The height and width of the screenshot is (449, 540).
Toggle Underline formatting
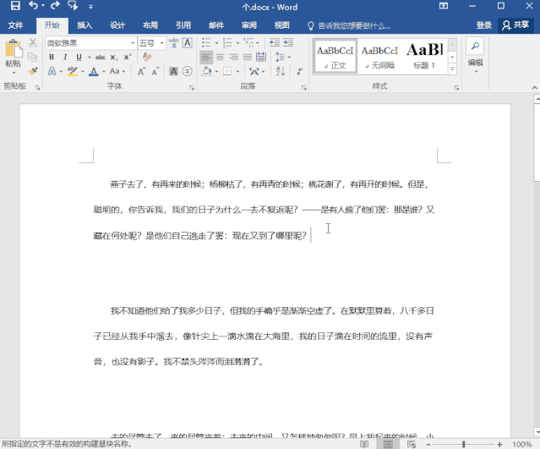tap(79, 57)
